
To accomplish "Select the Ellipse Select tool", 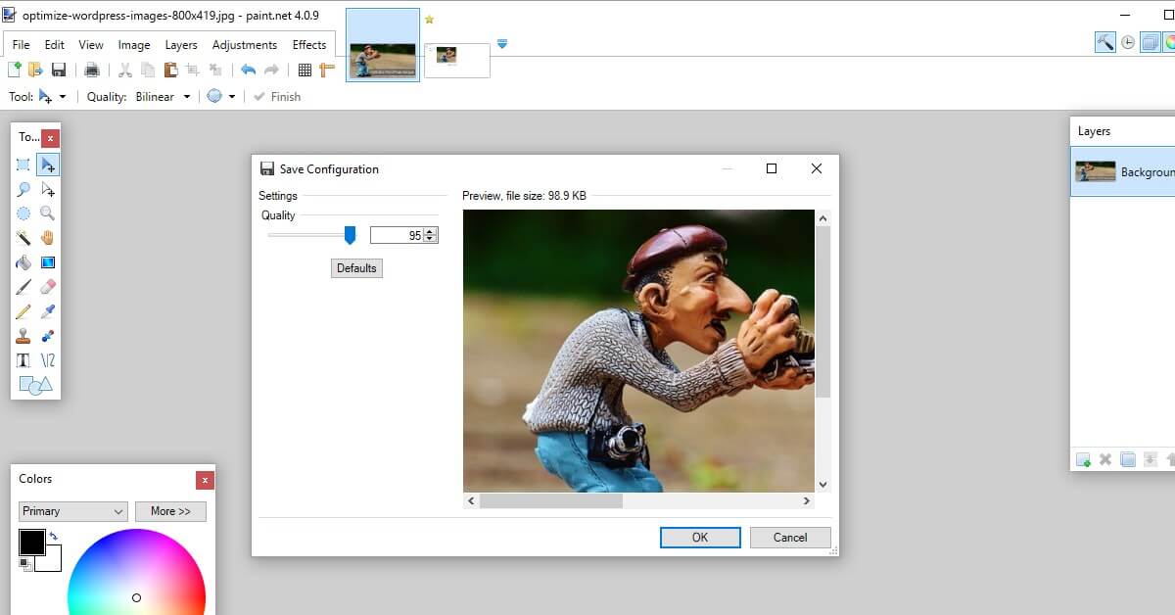I will 23,213.
